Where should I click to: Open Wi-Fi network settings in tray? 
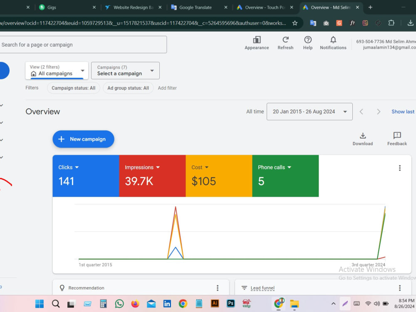pos(368,304)
